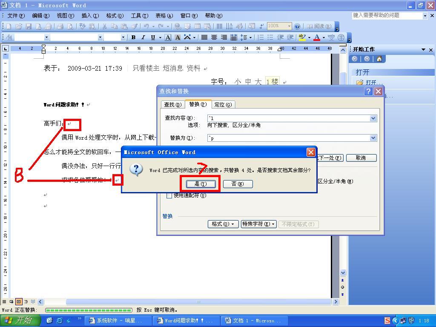Click the Align Right icon
This screenshot has width=436, height=327.
224,37
